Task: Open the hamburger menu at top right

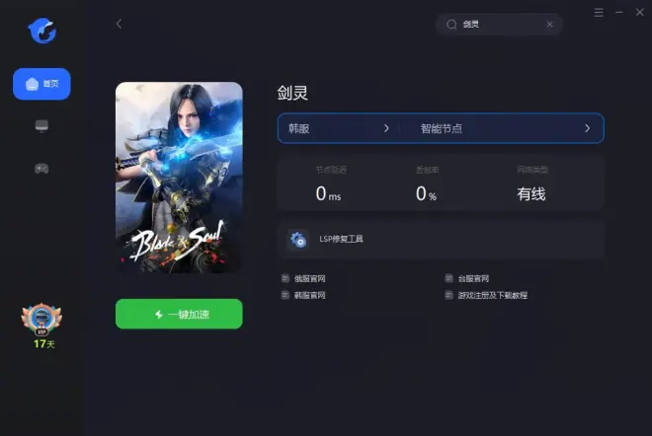Action: coord(599,13)
